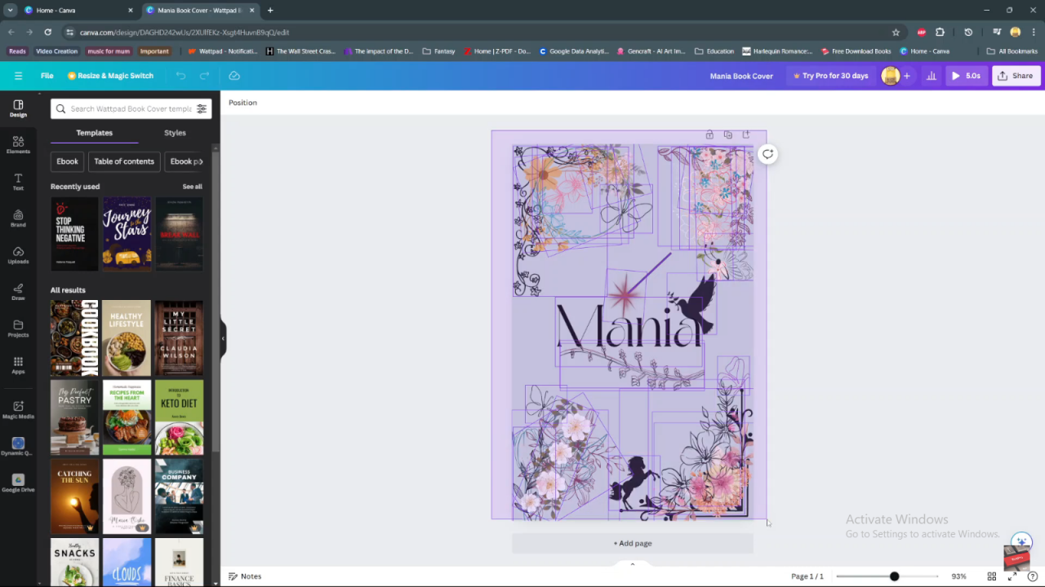Open the comment bubble beside the page

click(767, 154)
